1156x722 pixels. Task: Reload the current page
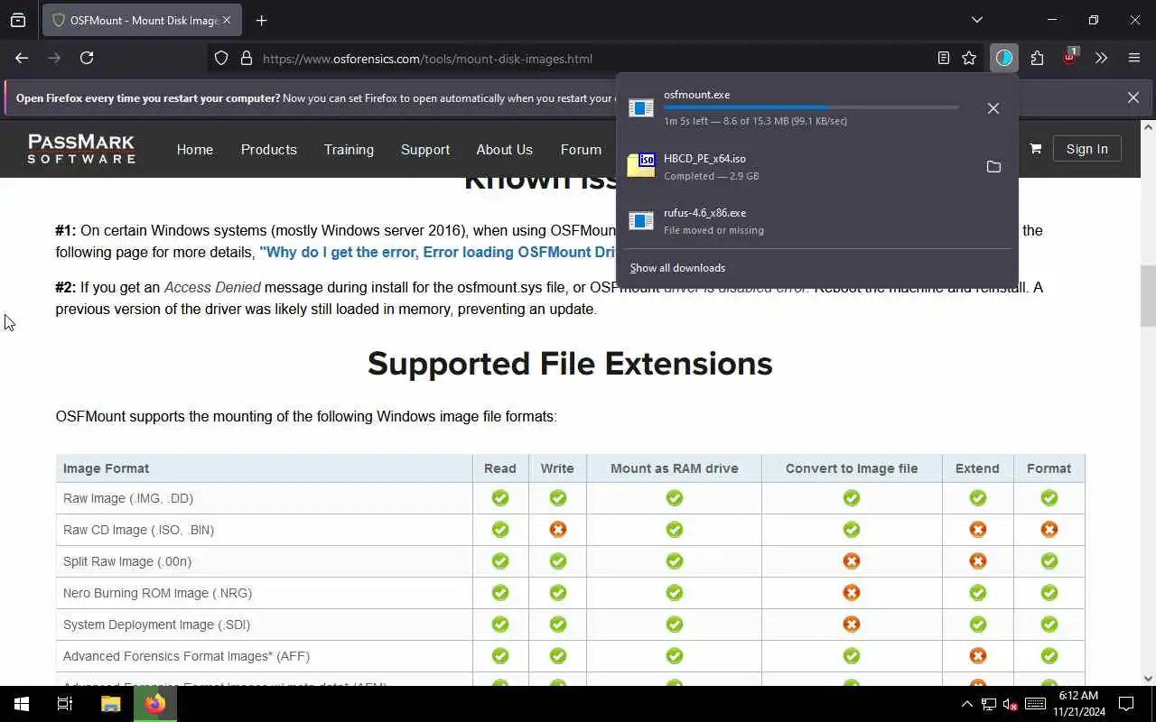[87, 58]
